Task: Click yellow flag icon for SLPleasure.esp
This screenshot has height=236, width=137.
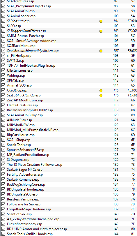Action: coord(101,21)
